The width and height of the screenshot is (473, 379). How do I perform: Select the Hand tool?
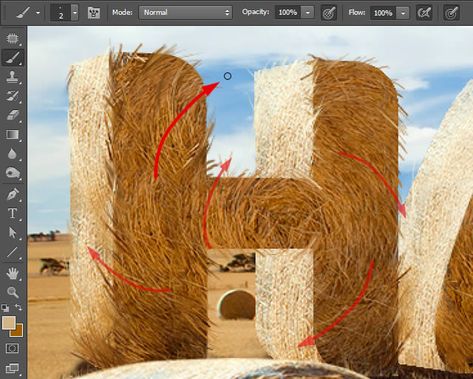click(x=13, y=273)
